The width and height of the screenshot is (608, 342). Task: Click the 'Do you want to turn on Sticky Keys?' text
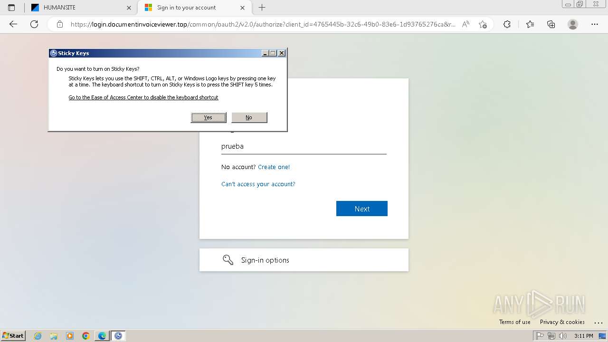tap(98, 69)
